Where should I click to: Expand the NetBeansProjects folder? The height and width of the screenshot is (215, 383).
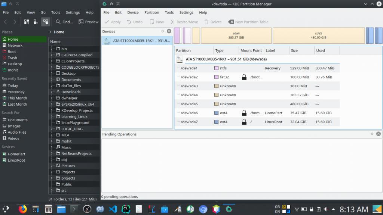(x=52, y=153)
